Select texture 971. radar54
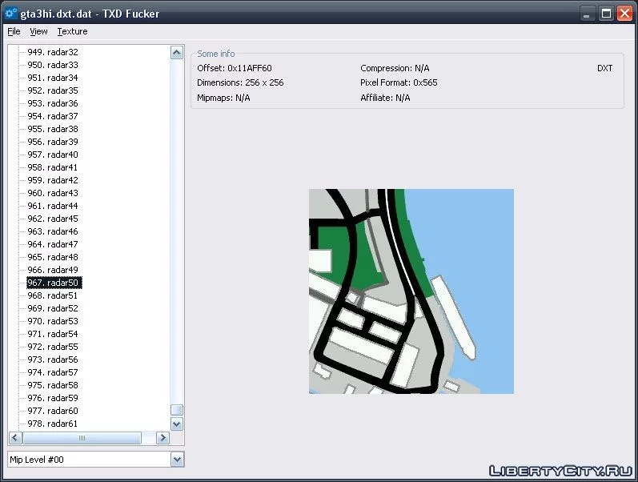The image size is (638, 482). click(53, 334)
